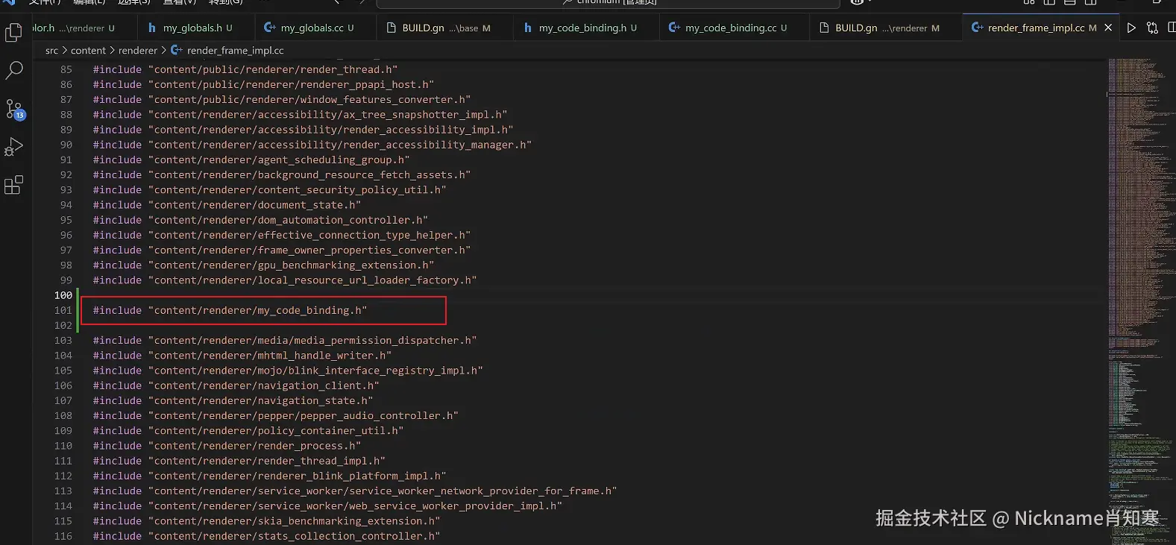
Task: Click line number 85 in the gutter
Action: (x=66, y=69)
